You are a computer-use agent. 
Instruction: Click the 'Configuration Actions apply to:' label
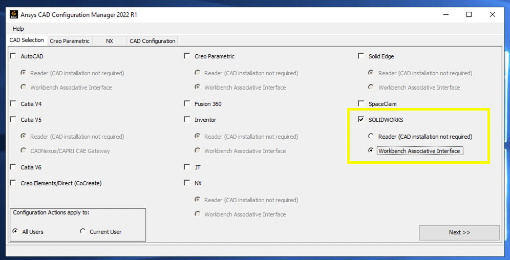coord(51,212)
